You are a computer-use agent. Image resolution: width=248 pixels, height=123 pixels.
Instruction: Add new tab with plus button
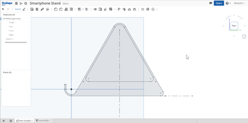point(4,121)
